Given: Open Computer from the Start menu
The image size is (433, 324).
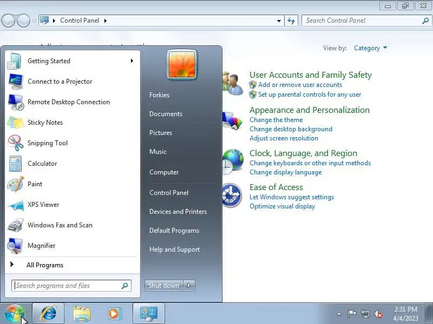Looking at the screenshot, I should [164, 172].
